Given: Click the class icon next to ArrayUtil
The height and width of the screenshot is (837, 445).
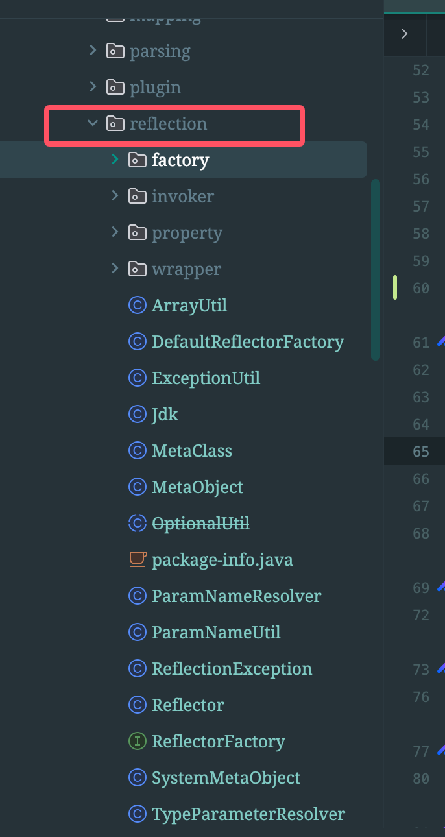Looking at the screenshot, I should 137,305.
